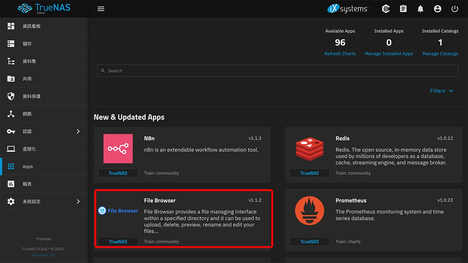The height and width of the screenshot is (263, 468).
Task: Open 資訊看板 in the sidebar
Action: (31, 26)
